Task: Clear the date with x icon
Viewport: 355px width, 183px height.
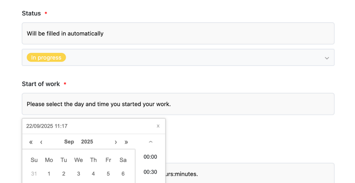Action: point(158,126)
